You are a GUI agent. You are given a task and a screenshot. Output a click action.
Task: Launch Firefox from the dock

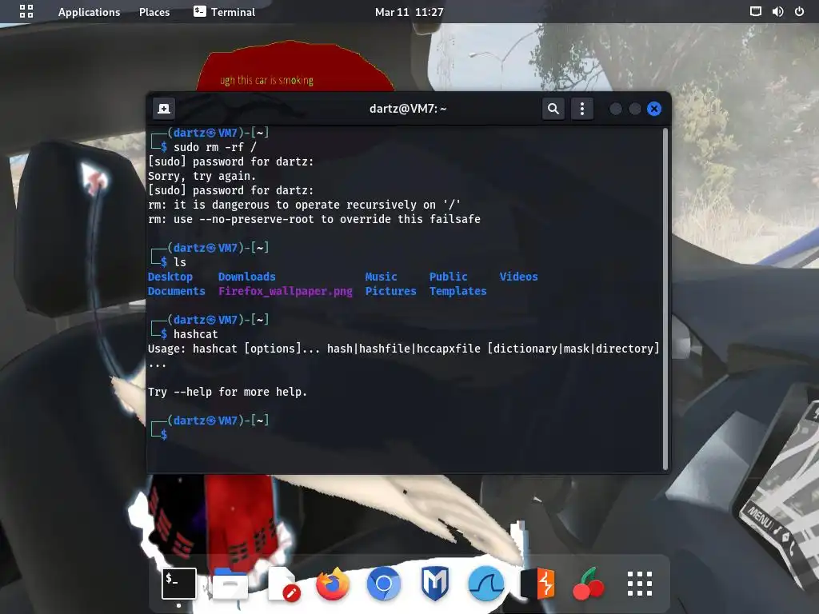coord(333,583)
